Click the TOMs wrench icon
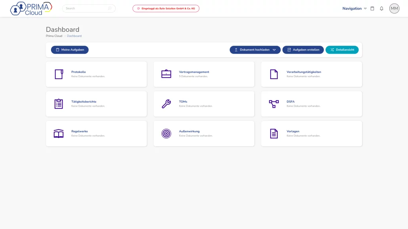The image size is (408, 229). coord(166,104)
